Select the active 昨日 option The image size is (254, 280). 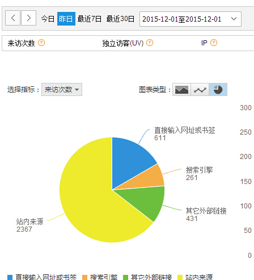(x=66, y=19)
